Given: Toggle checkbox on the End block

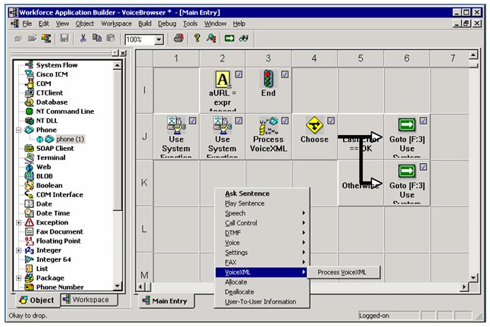Looking at the screenshot, I should pos(284,74).
